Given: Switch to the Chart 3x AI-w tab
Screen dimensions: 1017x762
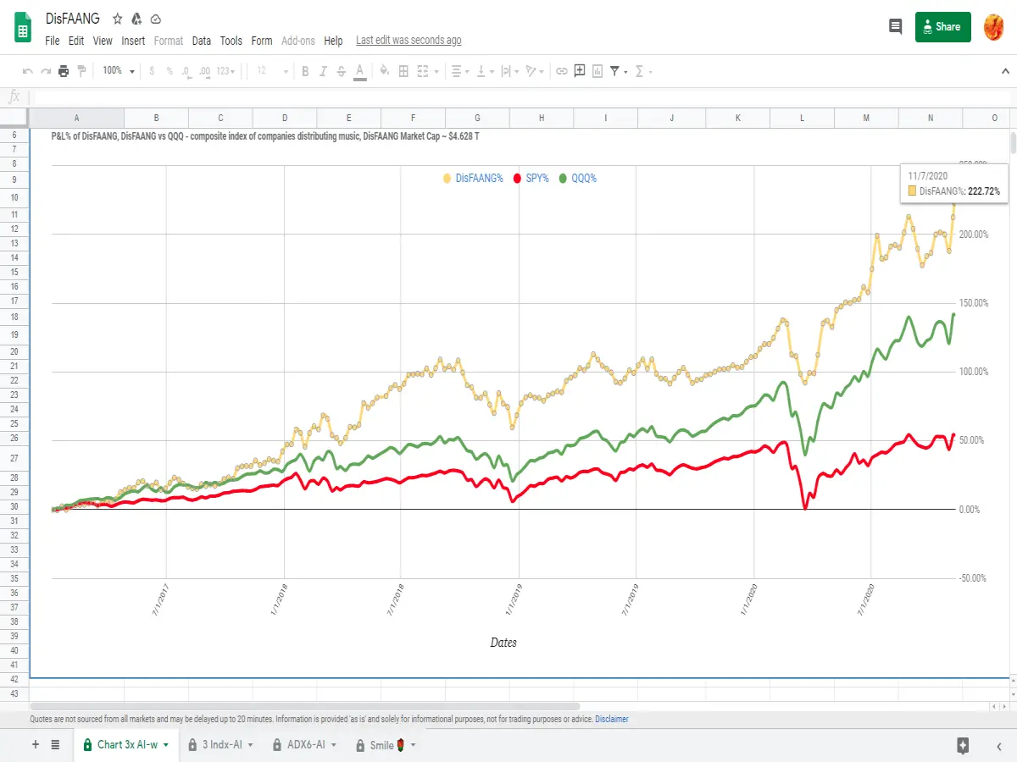Looking at the screenshot, I should pyautogui.click(x=125, y=745).
